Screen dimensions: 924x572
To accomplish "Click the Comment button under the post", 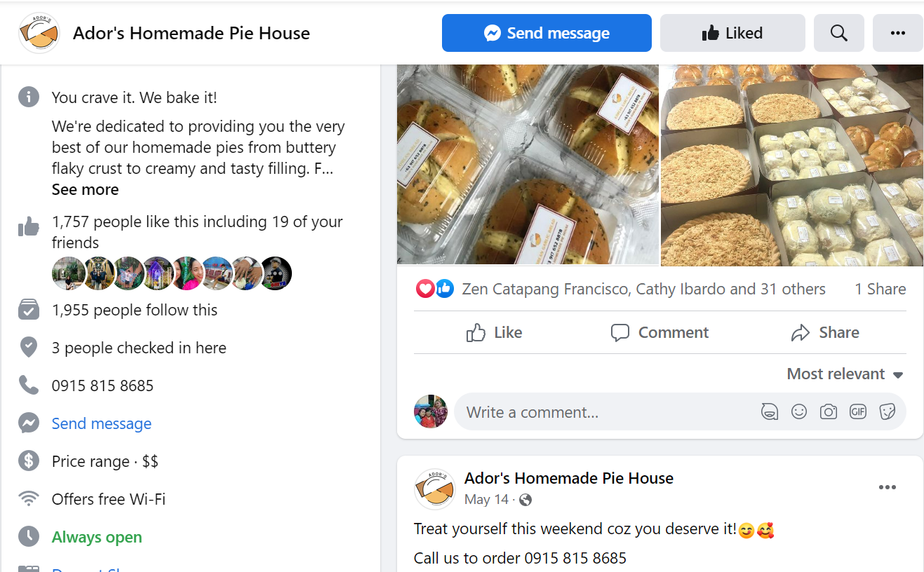I will [x=659, y=332].
